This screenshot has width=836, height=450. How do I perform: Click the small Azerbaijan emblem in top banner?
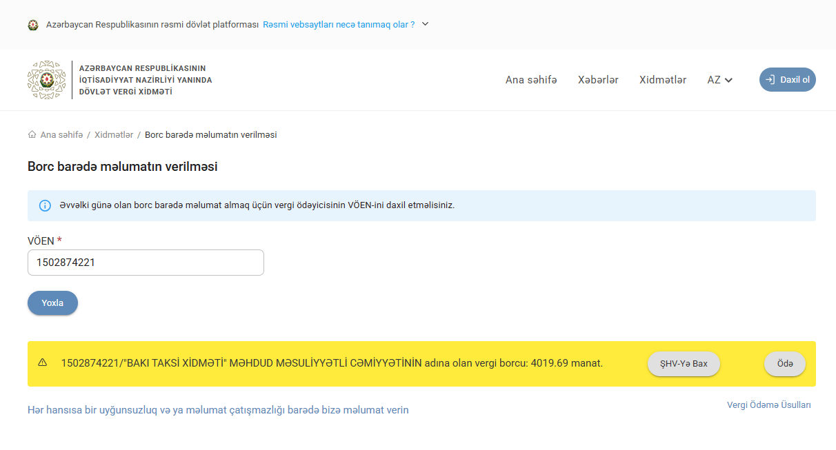33,25
